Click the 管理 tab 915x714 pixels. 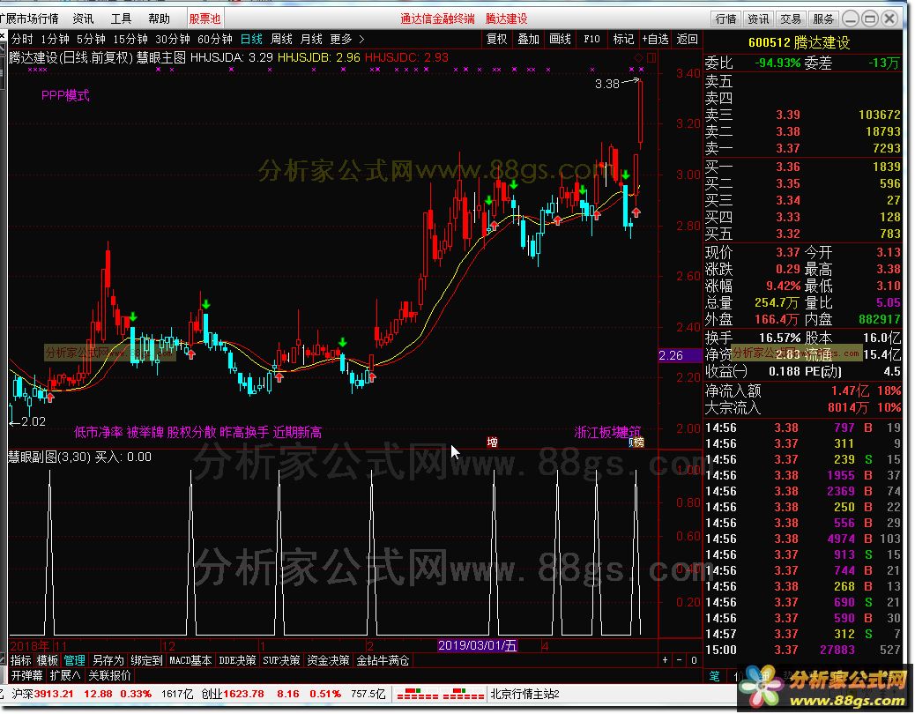[x=74, y=660]
